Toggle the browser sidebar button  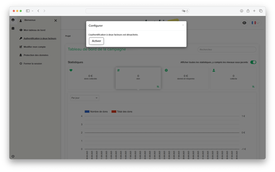[28, 11]
